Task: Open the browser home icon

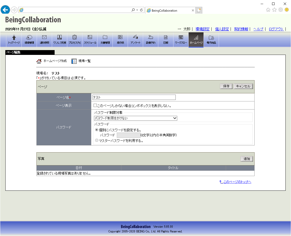Action: pos(268,10)
